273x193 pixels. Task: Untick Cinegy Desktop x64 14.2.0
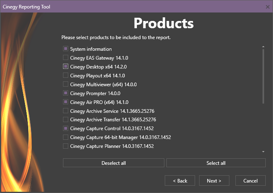pos(65,66)
